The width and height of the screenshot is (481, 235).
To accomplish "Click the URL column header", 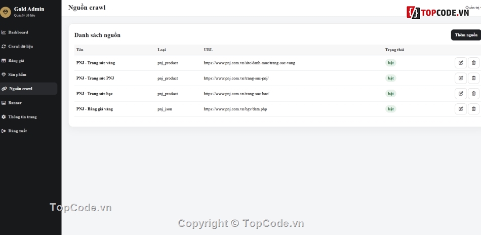I will pos(208,50).
